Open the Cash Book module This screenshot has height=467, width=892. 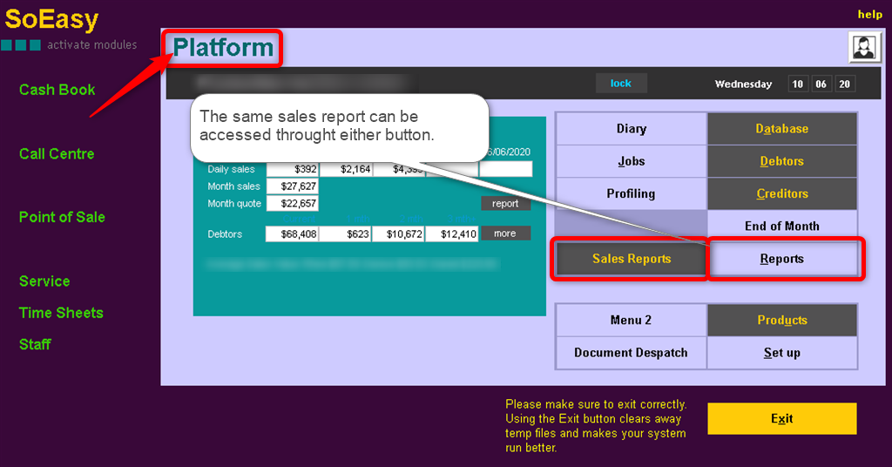coord(57,90)
